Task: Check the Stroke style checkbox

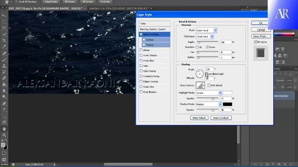Action: (141, 50)
